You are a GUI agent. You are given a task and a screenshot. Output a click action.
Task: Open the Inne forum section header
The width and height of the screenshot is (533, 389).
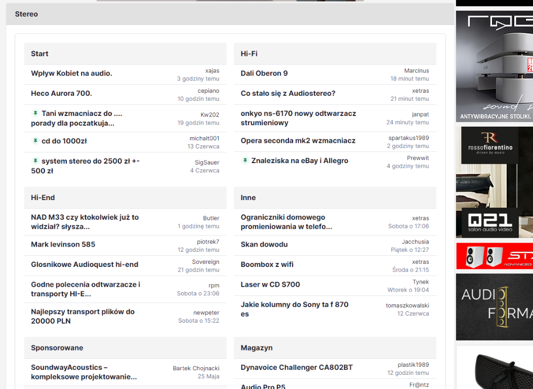(248, 198)
